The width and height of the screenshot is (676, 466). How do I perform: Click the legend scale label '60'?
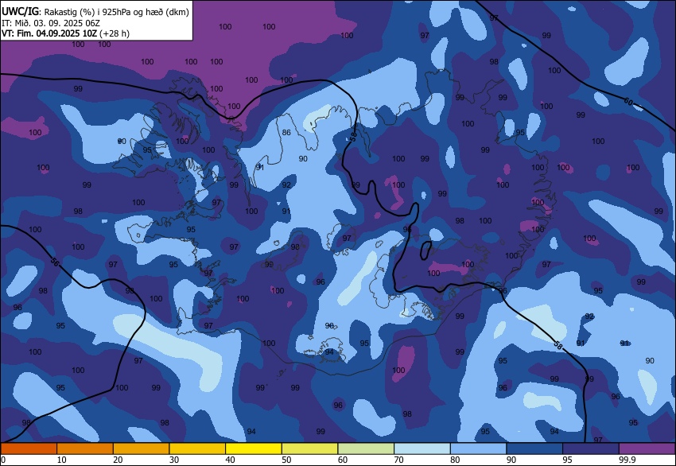click(343, 460)
